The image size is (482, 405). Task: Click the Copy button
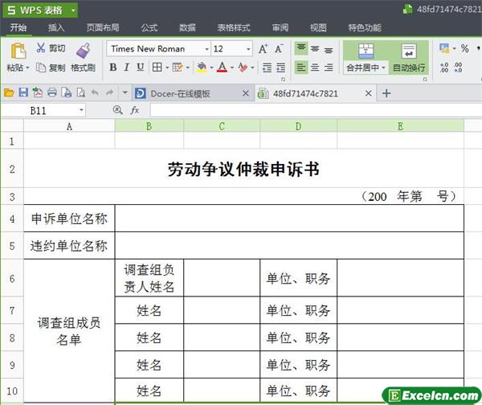coord(51,67)
